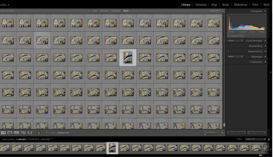273x157 pixels.
Task: Open the Sort Capture Time dropdown
Action: pos(64,133)
